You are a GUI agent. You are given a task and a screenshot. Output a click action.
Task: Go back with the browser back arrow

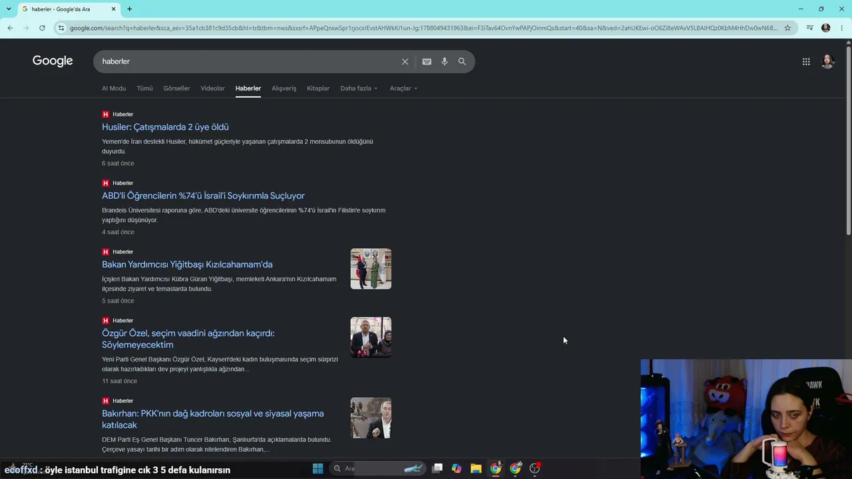pyautogui.click(x=10, y=28)
